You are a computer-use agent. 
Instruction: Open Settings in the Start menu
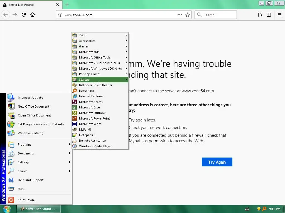click(x=39, y=162)
